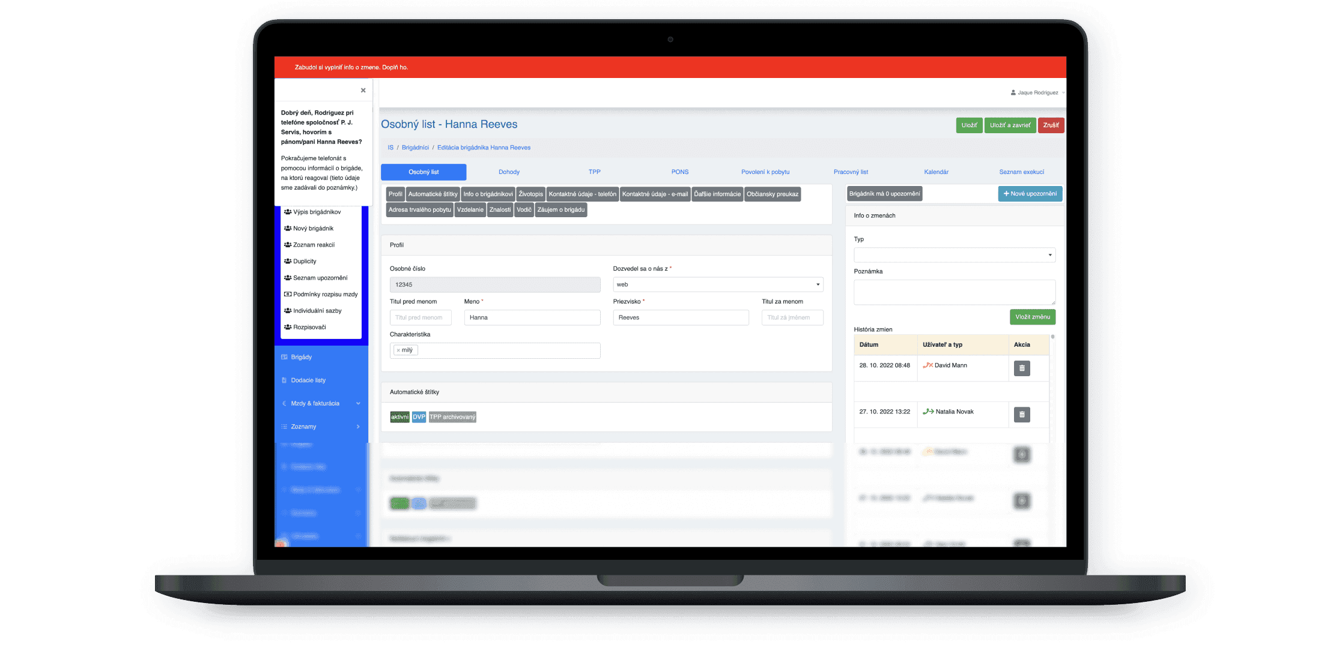Viewport: 1342px width, 648px height.
Task: Click the Brigády sidebar icon
Action: [x=284, y=357]
